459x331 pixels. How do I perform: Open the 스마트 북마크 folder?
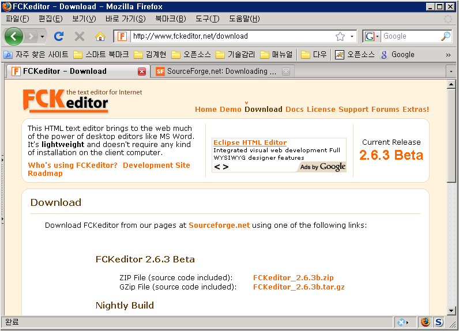(101, 55)
